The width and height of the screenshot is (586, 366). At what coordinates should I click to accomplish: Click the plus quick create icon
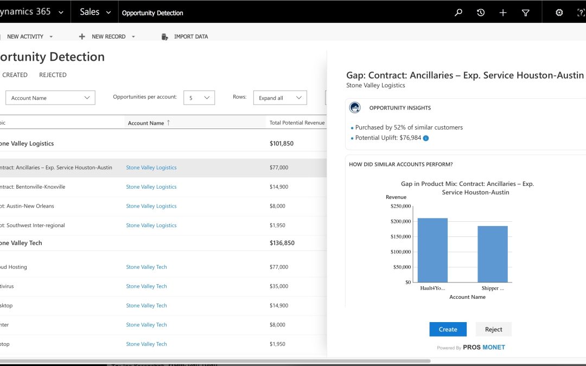[x=503, y=12]
